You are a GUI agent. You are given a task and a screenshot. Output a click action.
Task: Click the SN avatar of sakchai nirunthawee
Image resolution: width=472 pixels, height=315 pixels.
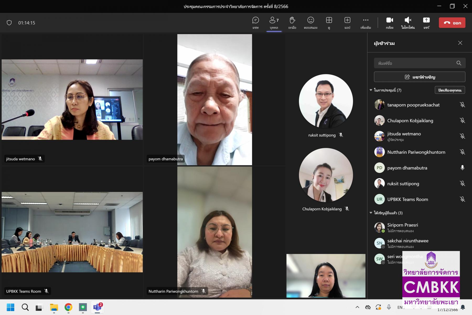click(379, 243)
